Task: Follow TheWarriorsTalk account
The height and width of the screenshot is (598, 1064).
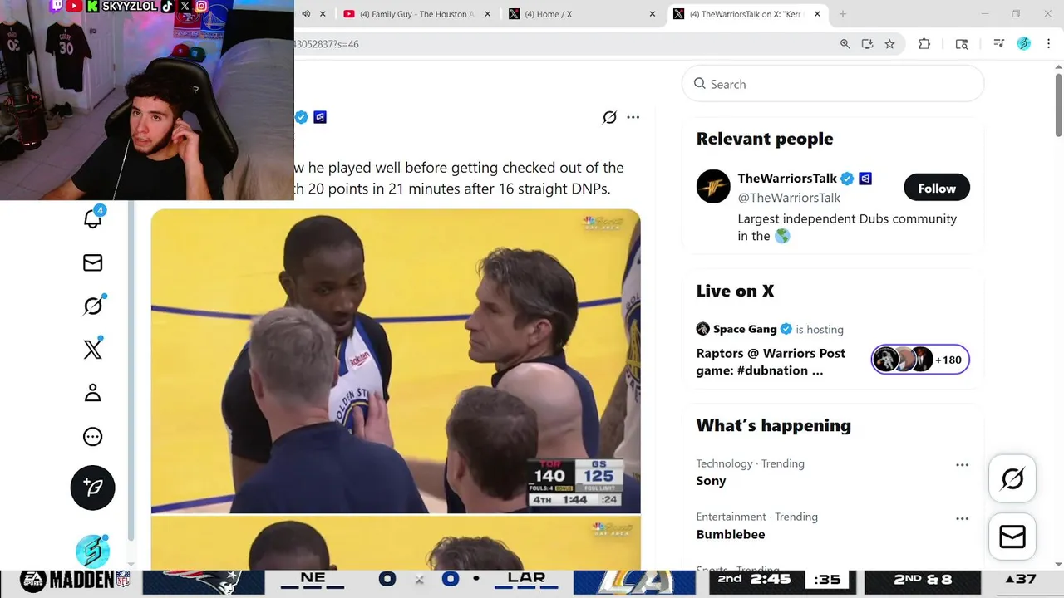Action: coord(937,188)
